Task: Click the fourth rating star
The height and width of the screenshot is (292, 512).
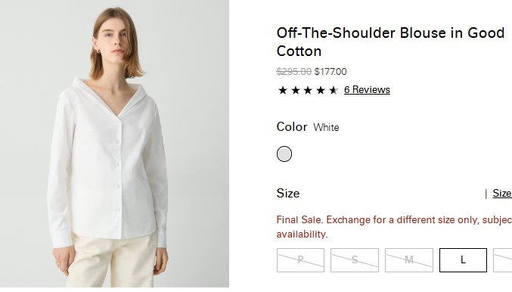Action: tap(321, 90)
